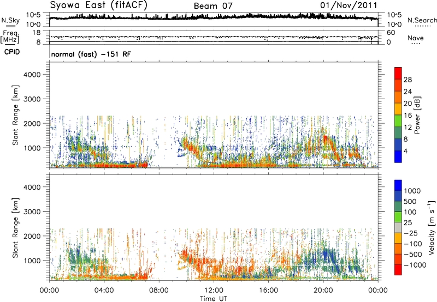The image size is (437, 302).
Task: Click the gray segment of velocity colorbar
Action: (398, 228)
